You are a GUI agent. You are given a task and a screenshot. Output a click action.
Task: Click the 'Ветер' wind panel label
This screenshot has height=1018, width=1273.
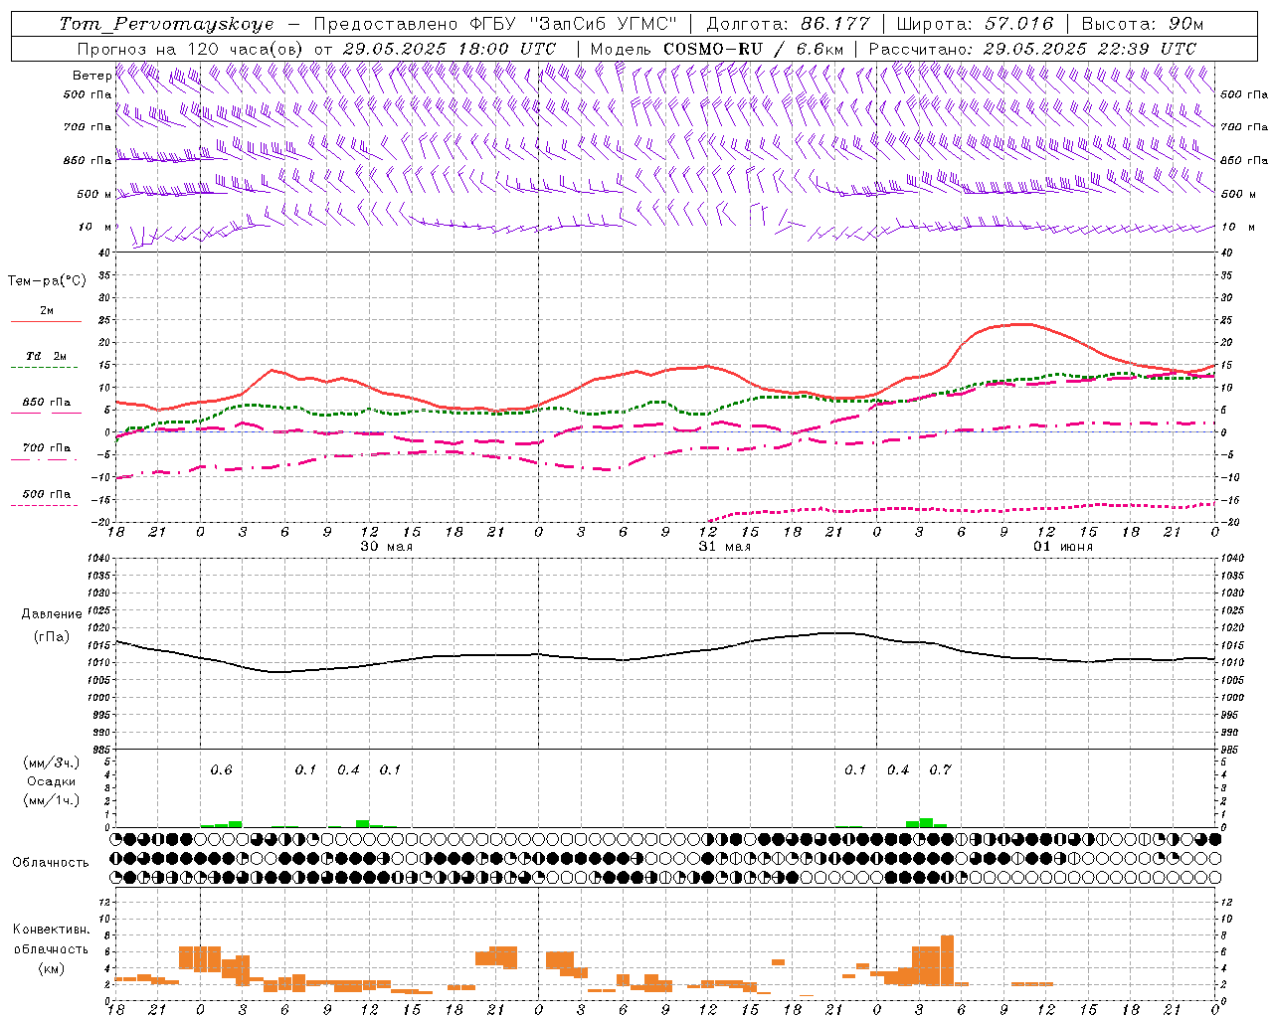coord(91,76)
